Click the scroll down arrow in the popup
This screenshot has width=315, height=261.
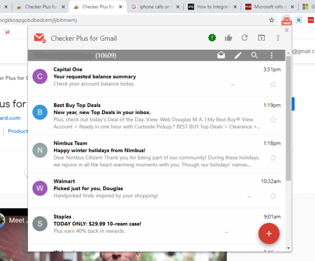(289, 248)
